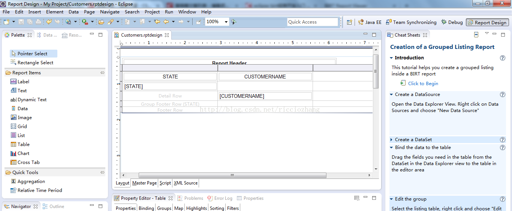The height and width of the screenshot is (211, 512).
Task: Pin the Report Items drawer open
Action: coord(102,73)
